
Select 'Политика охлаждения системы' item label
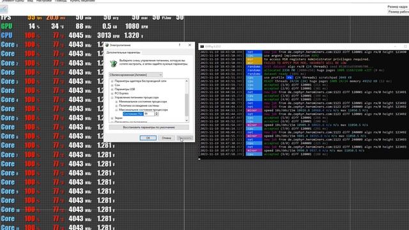tap(139, 105)
